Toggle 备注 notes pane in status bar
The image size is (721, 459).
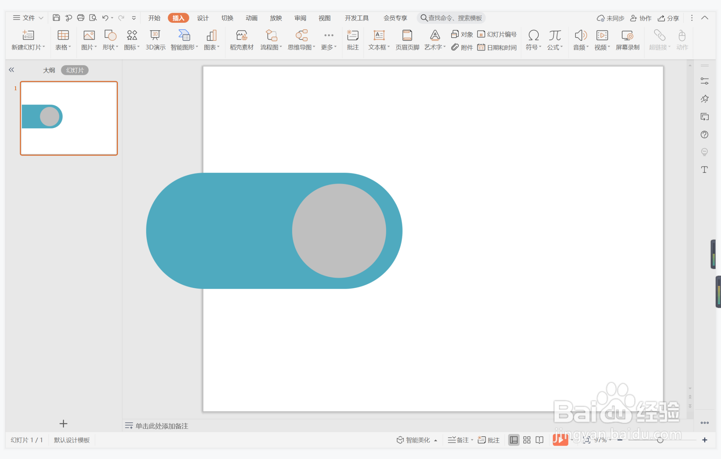459,440
